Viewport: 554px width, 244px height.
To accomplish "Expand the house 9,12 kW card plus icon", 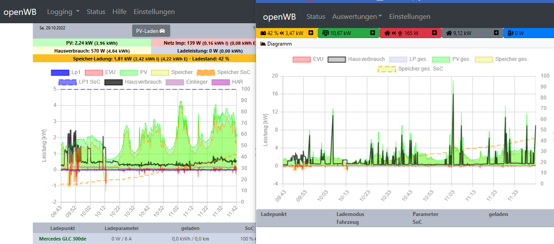I will [x=496, y=33].
